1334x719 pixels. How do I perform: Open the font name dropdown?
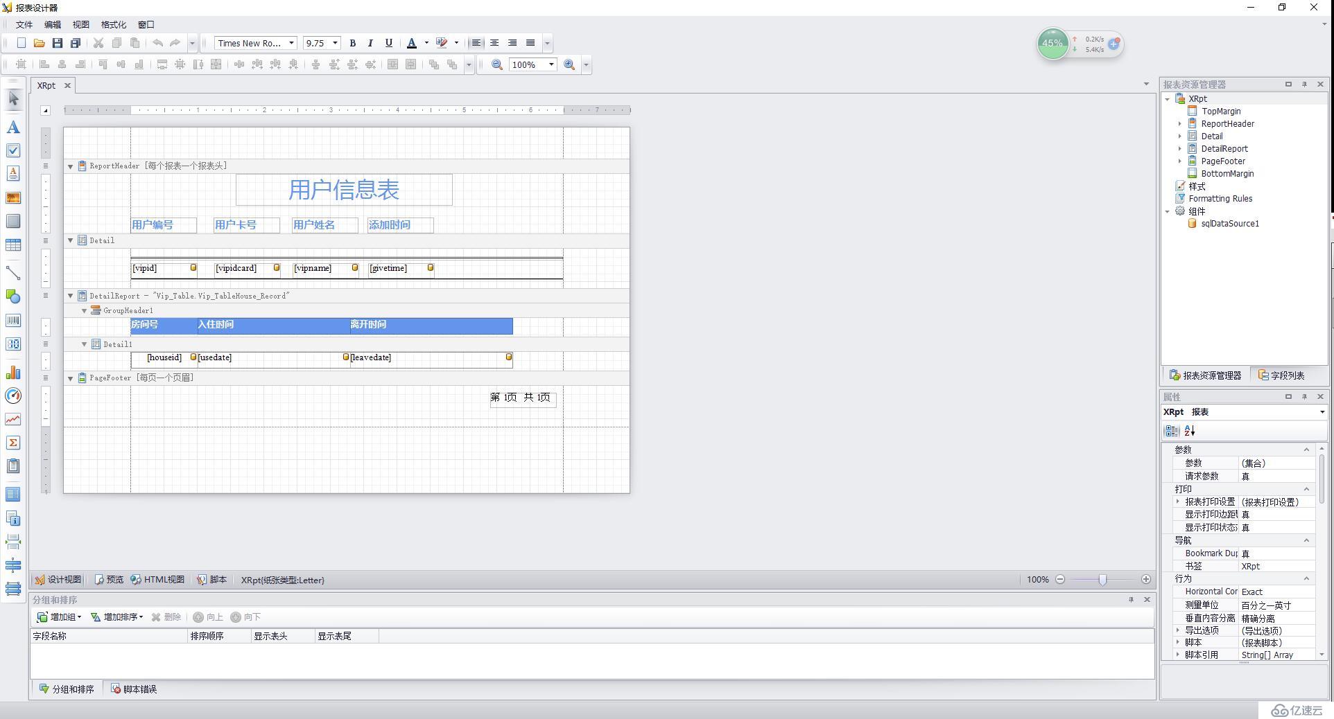[x=291, y=43]
